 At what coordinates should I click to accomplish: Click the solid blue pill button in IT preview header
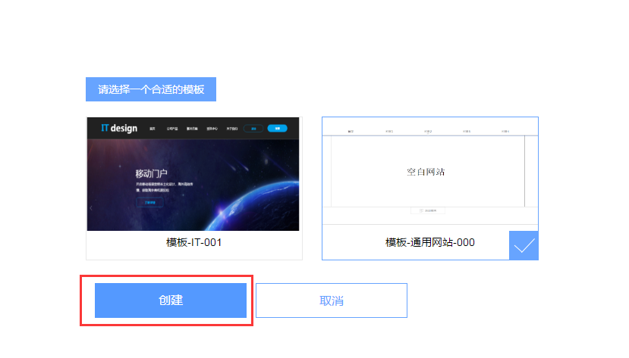point(277,129)
